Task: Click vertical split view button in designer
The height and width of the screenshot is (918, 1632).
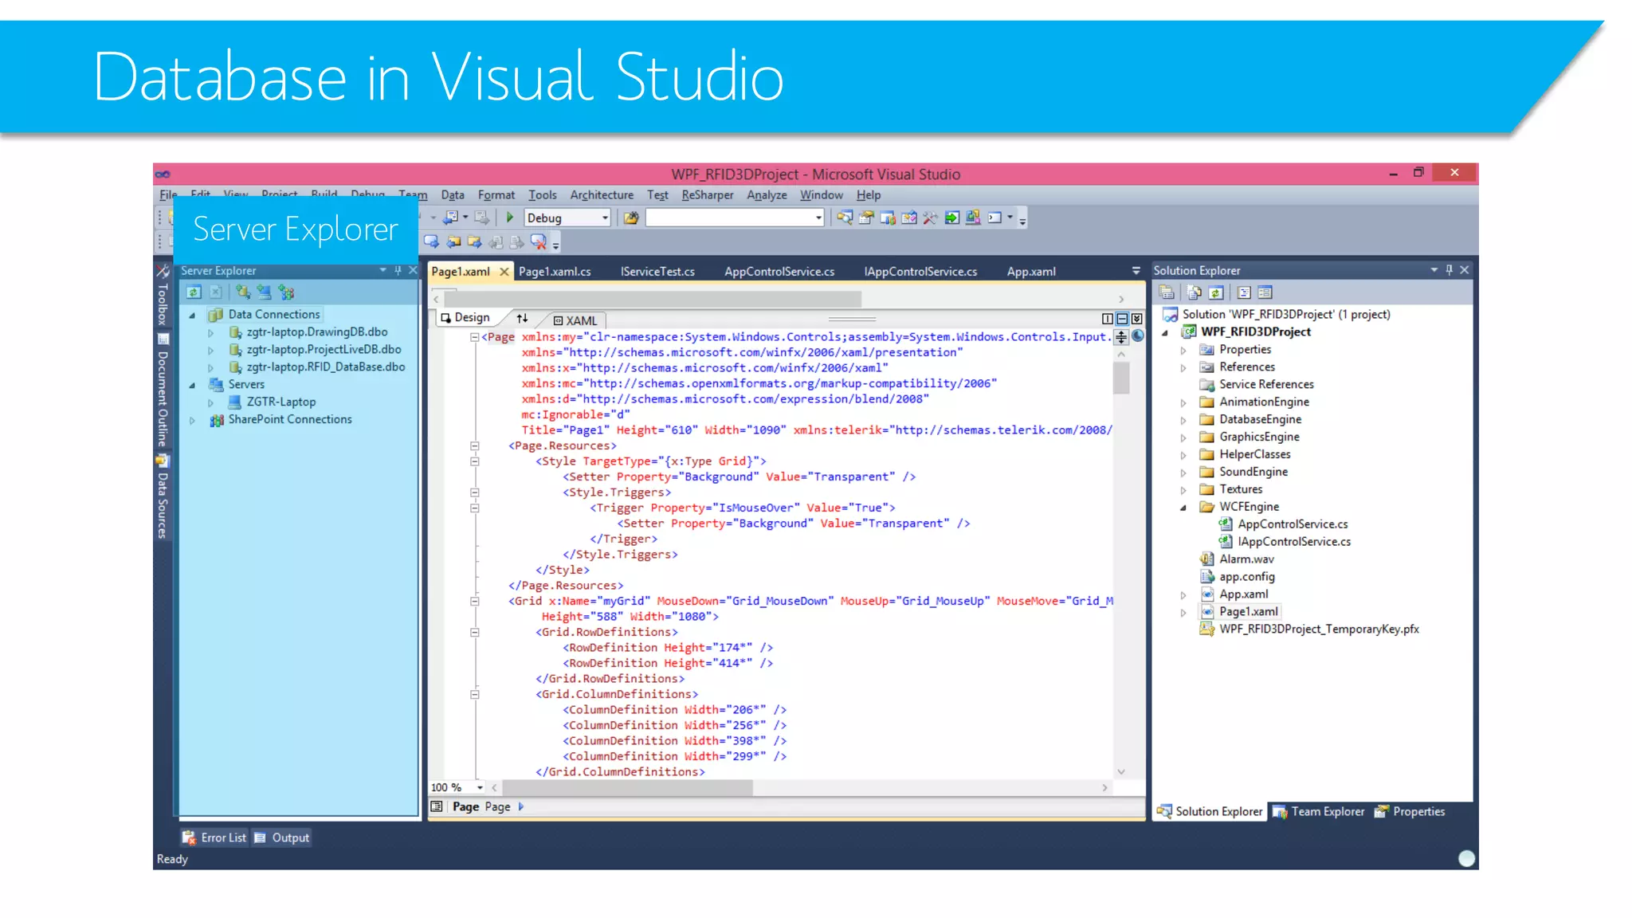Action: pos(1107,319)
